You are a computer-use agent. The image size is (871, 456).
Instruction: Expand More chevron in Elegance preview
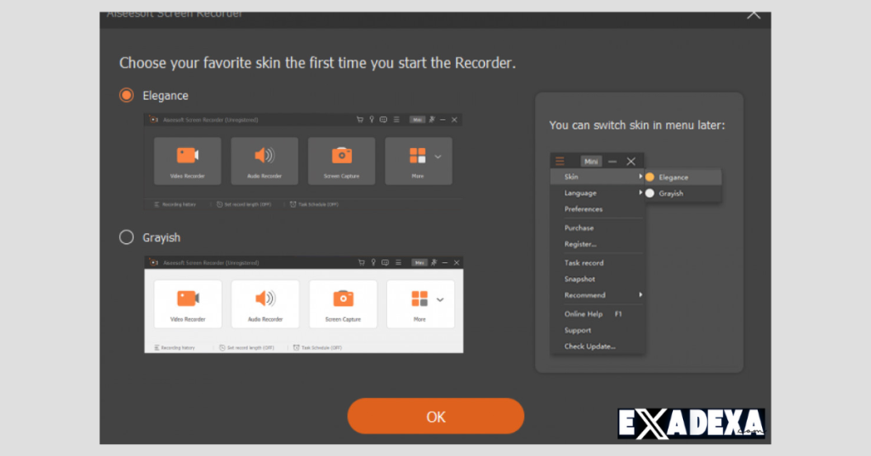438,157
